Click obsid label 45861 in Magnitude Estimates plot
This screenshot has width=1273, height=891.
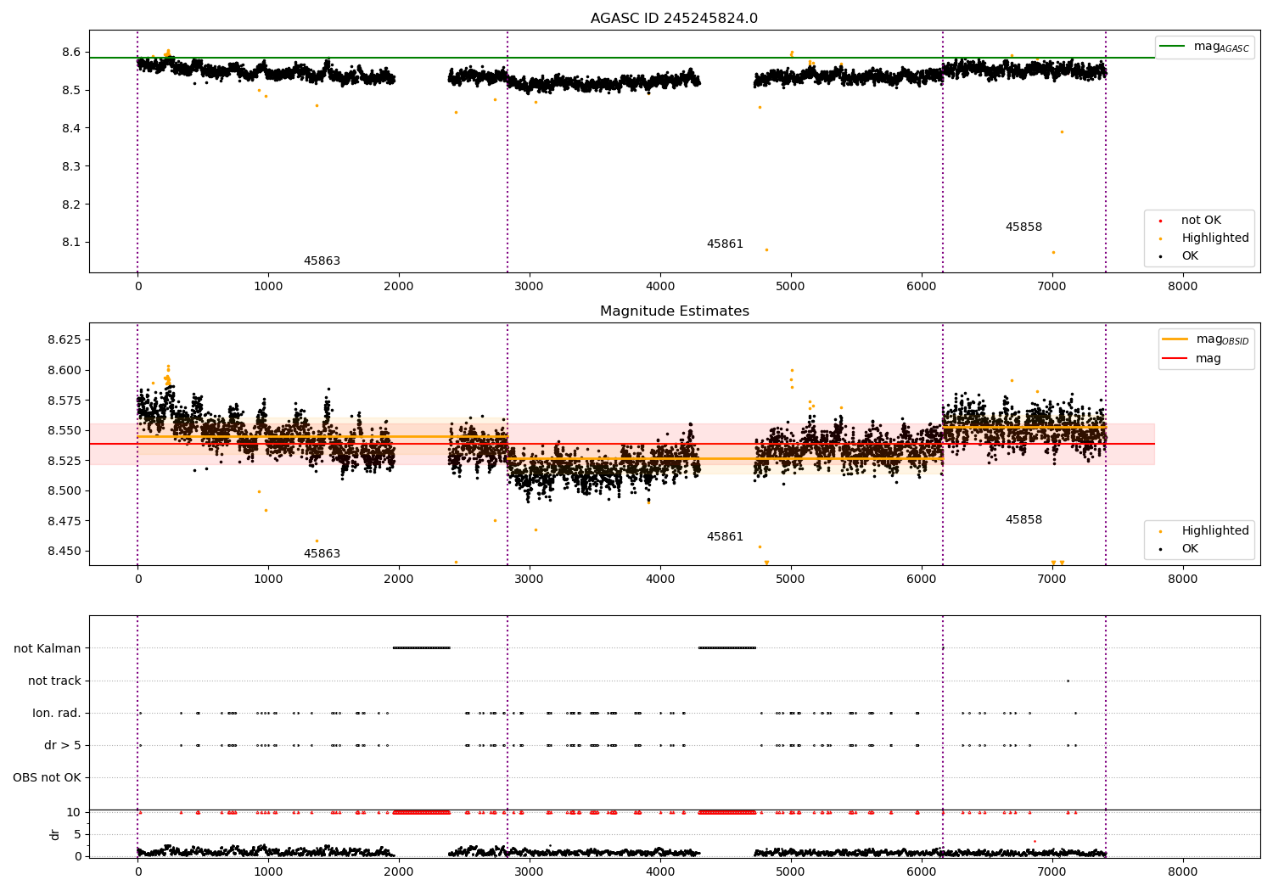[725, 537]
